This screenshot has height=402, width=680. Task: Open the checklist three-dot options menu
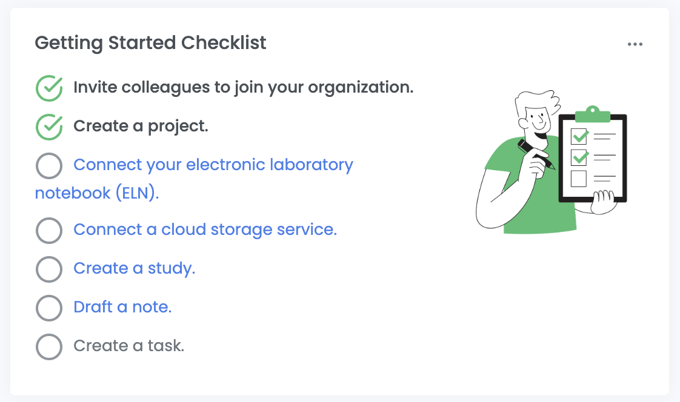635,44
